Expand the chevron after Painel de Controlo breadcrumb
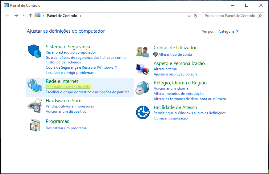This screenshot has height=174, width=269. (81, 16)
